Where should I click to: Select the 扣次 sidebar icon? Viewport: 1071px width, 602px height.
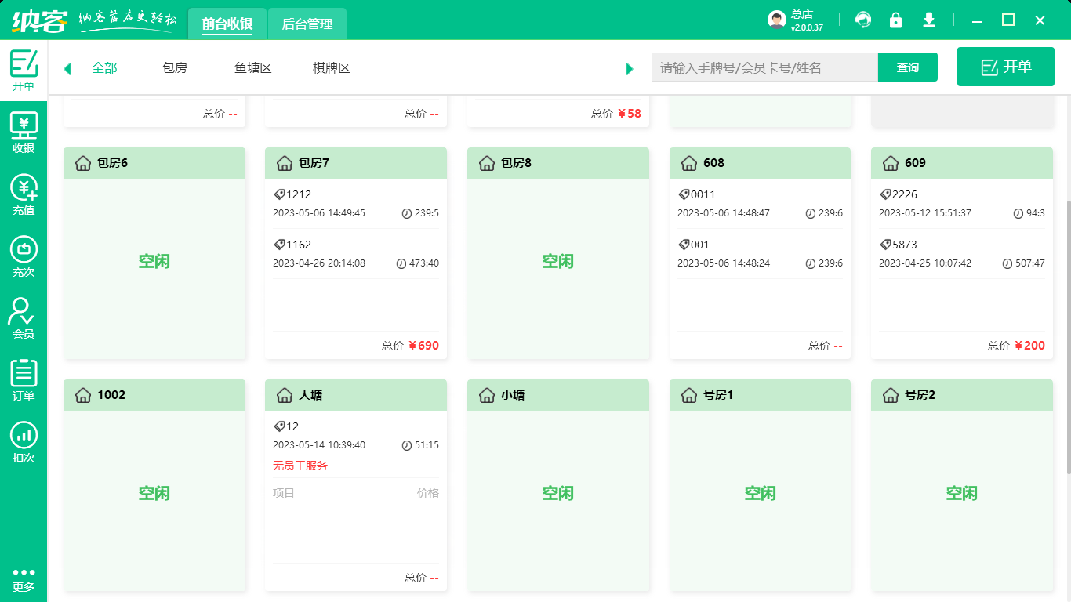tap(24, 442)
